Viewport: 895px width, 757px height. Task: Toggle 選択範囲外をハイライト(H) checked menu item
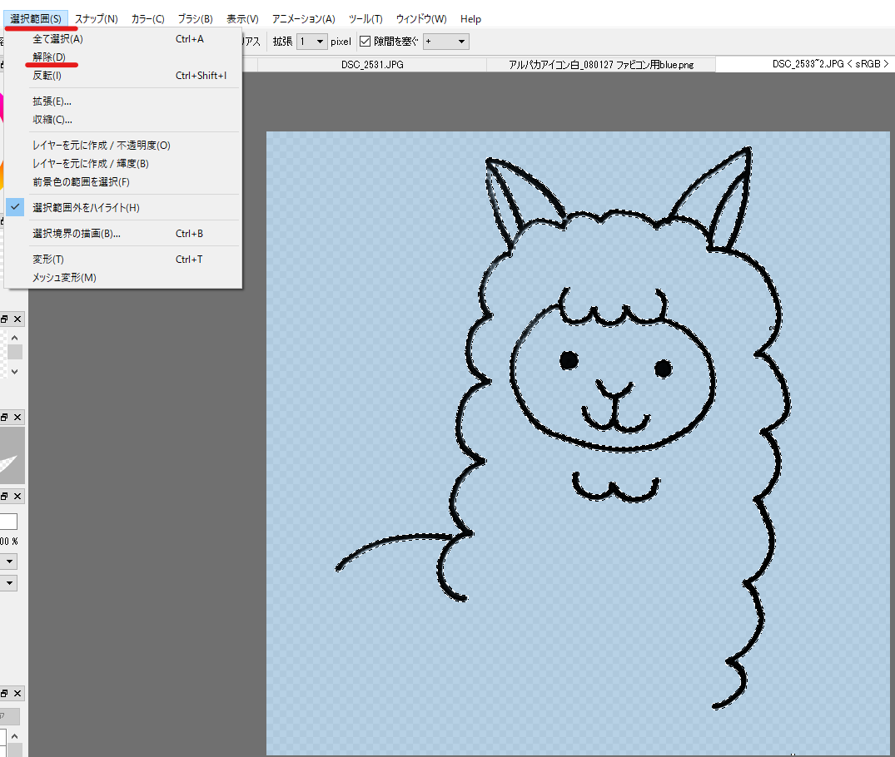(123, 207)
